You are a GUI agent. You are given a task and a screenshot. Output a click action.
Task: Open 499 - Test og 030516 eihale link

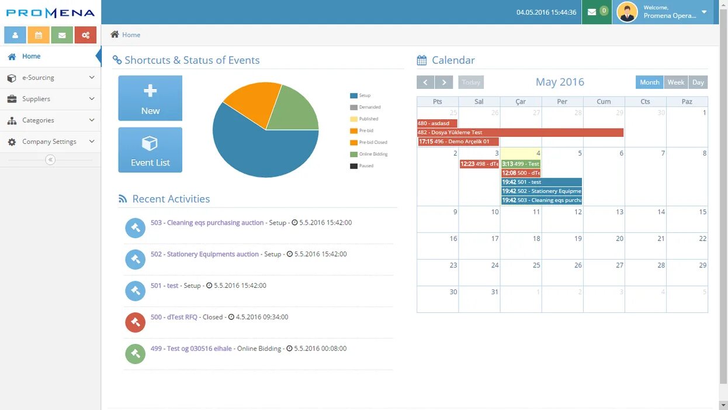tap(191, 349)
